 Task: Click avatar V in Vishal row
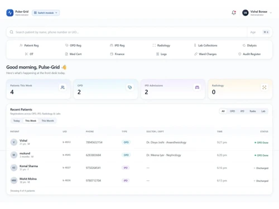pos(14,142)
